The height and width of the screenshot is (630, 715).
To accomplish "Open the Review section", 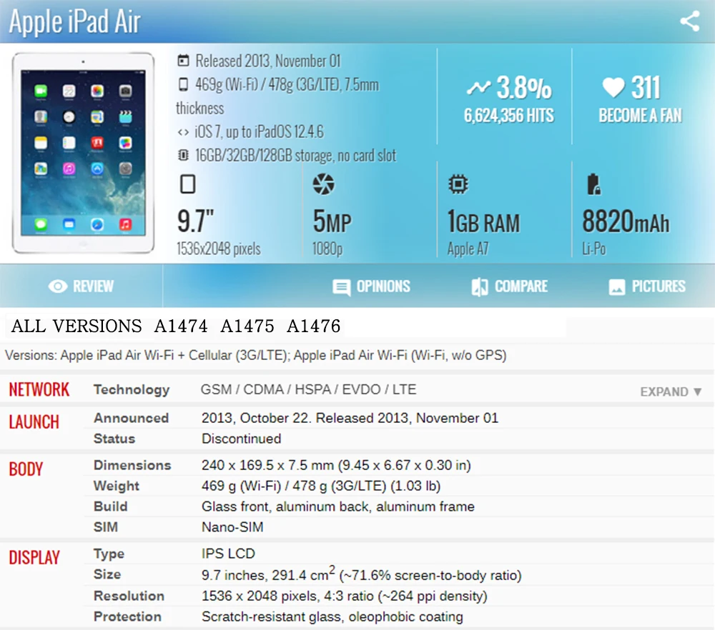I will click(x=82, y=286).
